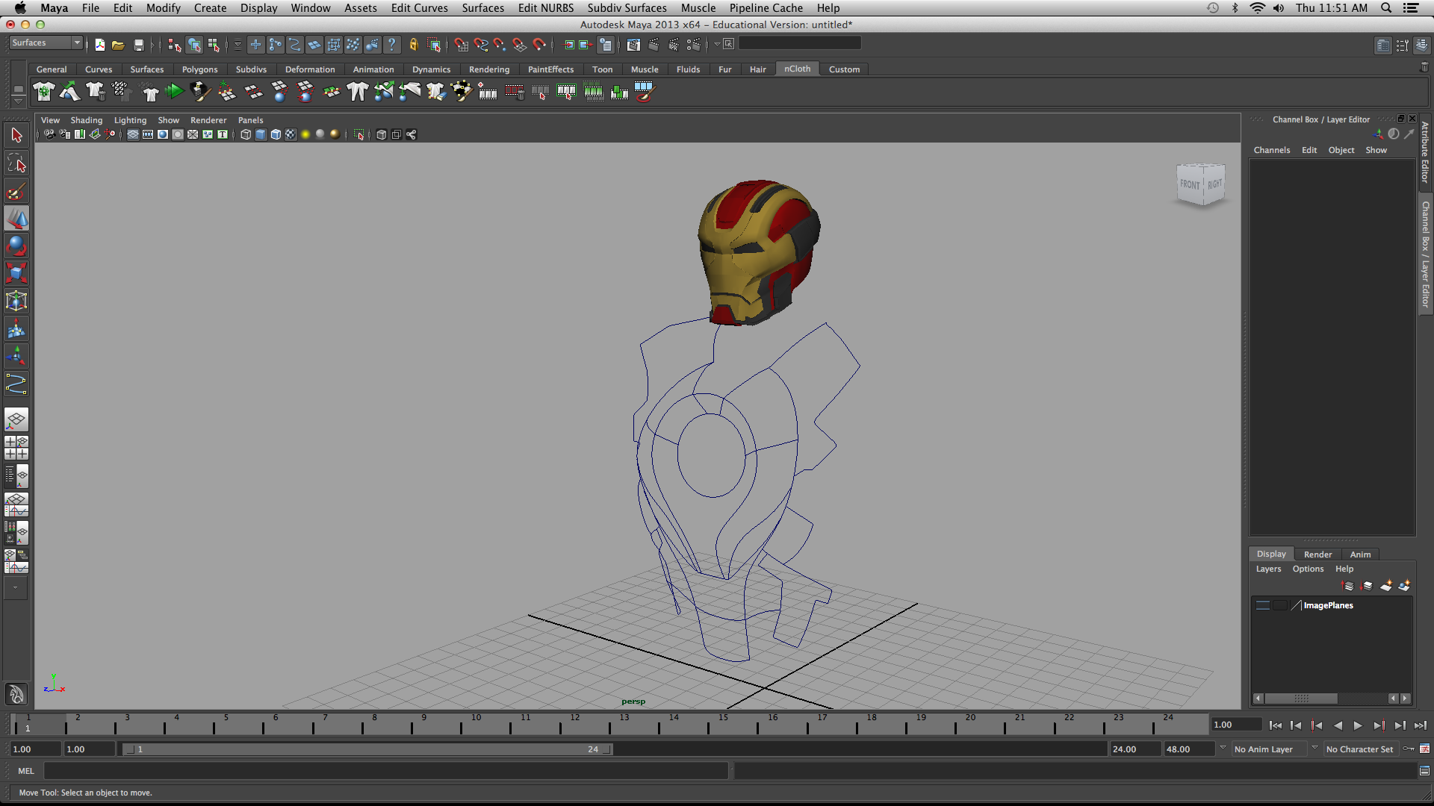This screenshot has width=1434, height=806.
Task: Click green play interactive playback shelf icon
Action: pos(174,92)
